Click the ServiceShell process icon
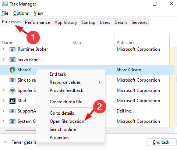177x150 pixels. click(x=13, y=60)
